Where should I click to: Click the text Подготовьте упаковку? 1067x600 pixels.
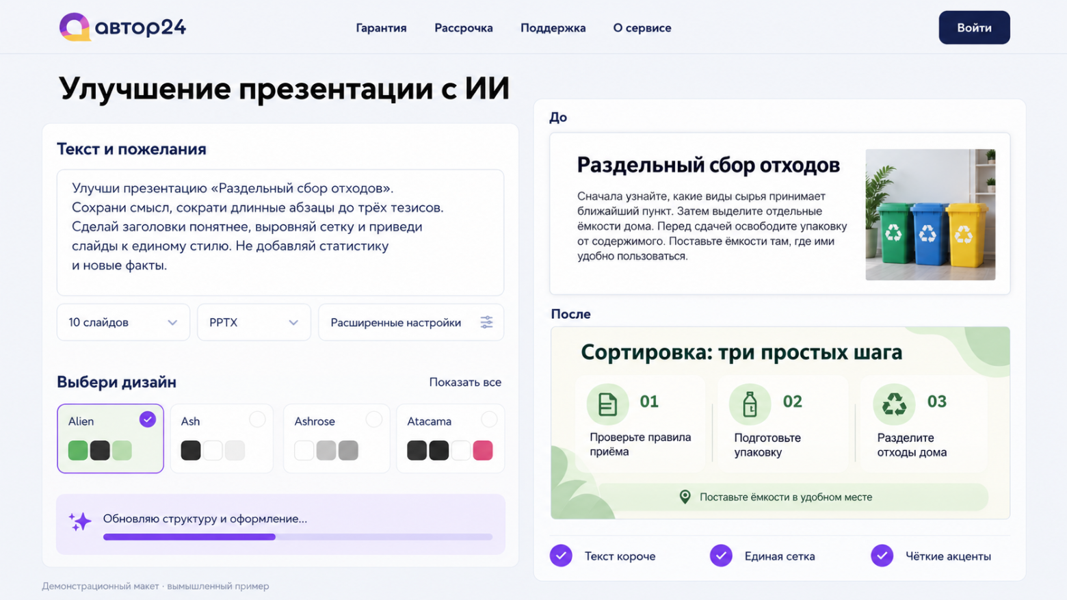[x=767, y=445]
